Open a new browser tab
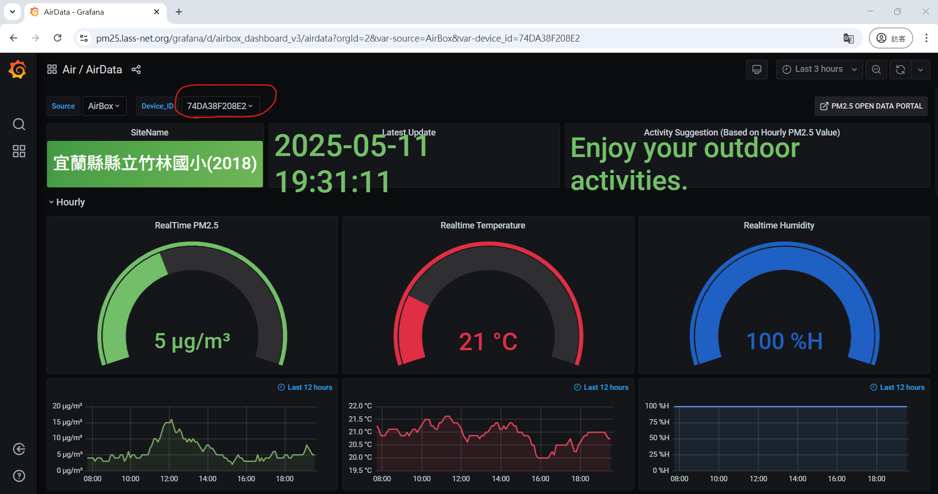Image resolution: width=938 pixels, height=494 pixels. (179, 12)
